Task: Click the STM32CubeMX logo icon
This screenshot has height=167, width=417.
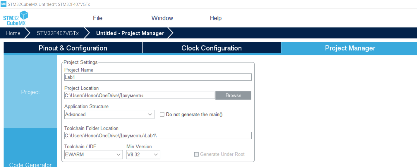Action: pos(16,18)
